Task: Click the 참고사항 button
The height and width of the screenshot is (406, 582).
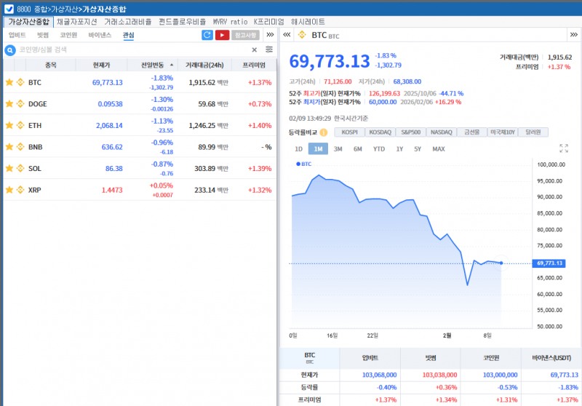Action: [x=245, y=35]
